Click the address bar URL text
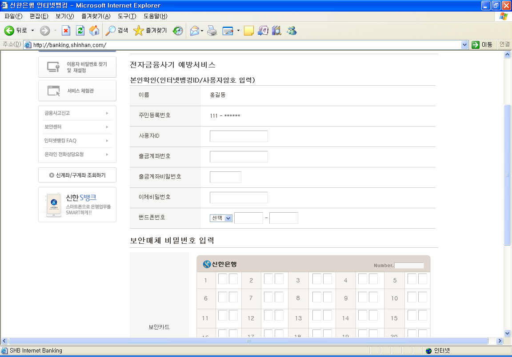512x357 pixels. (x=69, y=45)
